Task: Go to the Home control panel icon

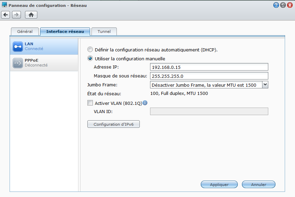Action: point(31,15)
